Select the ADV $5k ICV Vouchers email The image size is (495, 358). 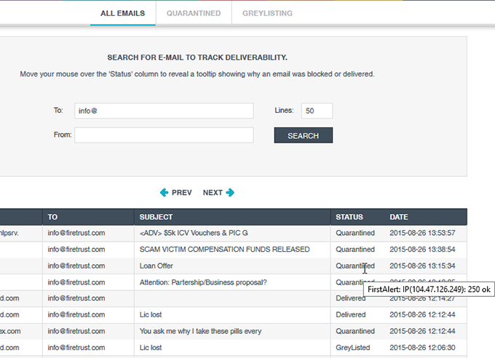[x=194, y=234]
